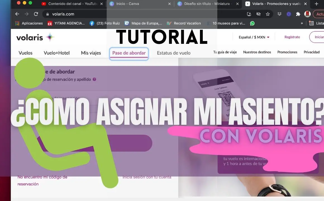
Task: Open the Privacidad link
Action: (x=312, y=52)
